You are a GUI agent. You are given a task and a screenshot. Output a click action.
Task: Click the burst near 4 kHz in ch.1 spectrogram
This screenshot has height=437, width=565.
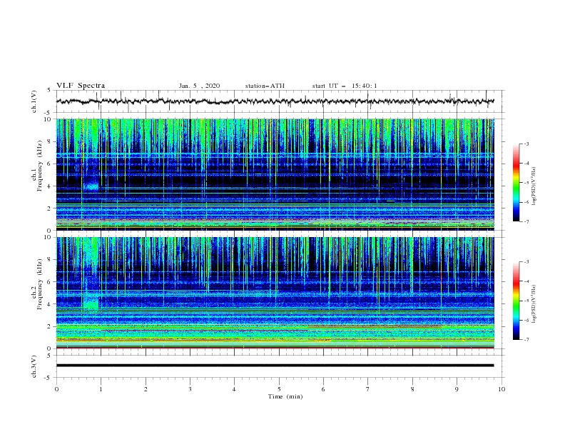coord(91,187)
